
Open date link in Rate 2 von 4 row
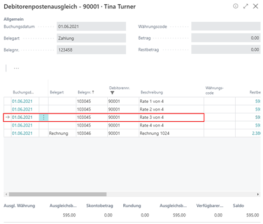(x=22, y=109)
